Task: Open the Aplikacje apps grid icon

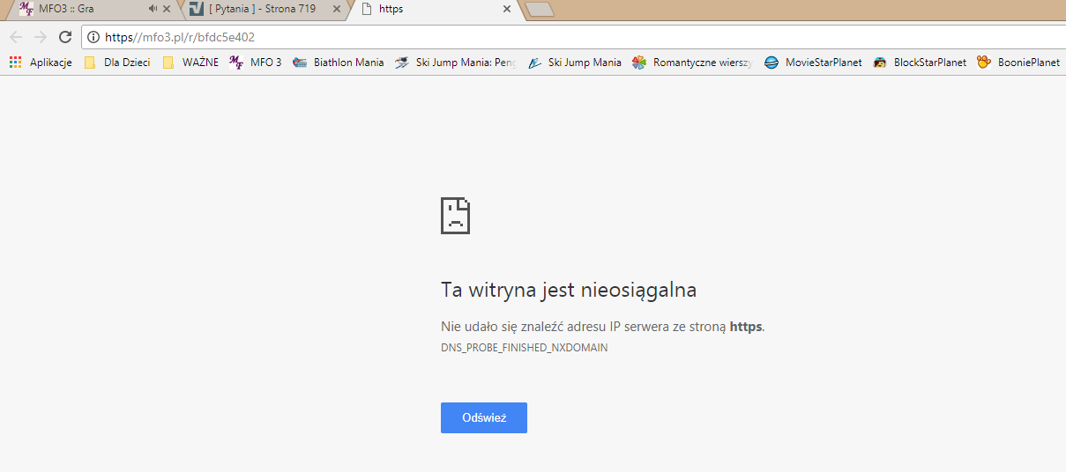Action: pyautogui.click(x=15, y=63)
